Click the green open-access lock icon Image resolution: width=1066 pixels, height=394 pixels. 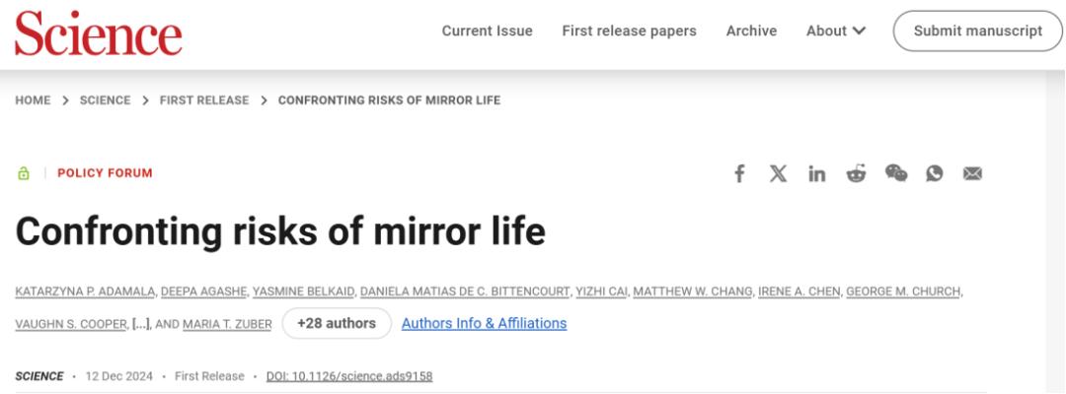click(x=23, y=173)
